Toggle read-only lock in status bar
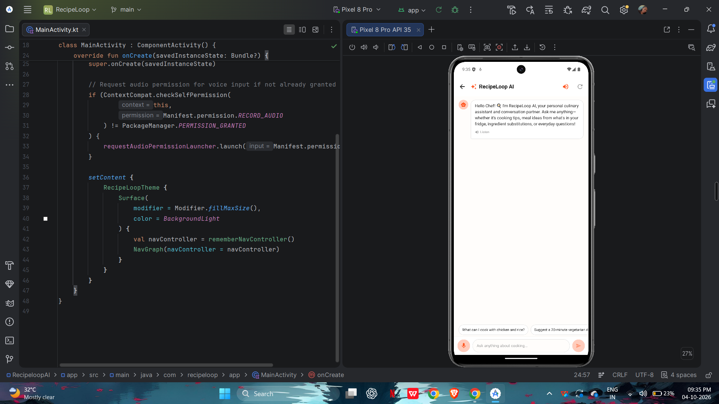Viewport: 719px width, 404px height. 708,375
